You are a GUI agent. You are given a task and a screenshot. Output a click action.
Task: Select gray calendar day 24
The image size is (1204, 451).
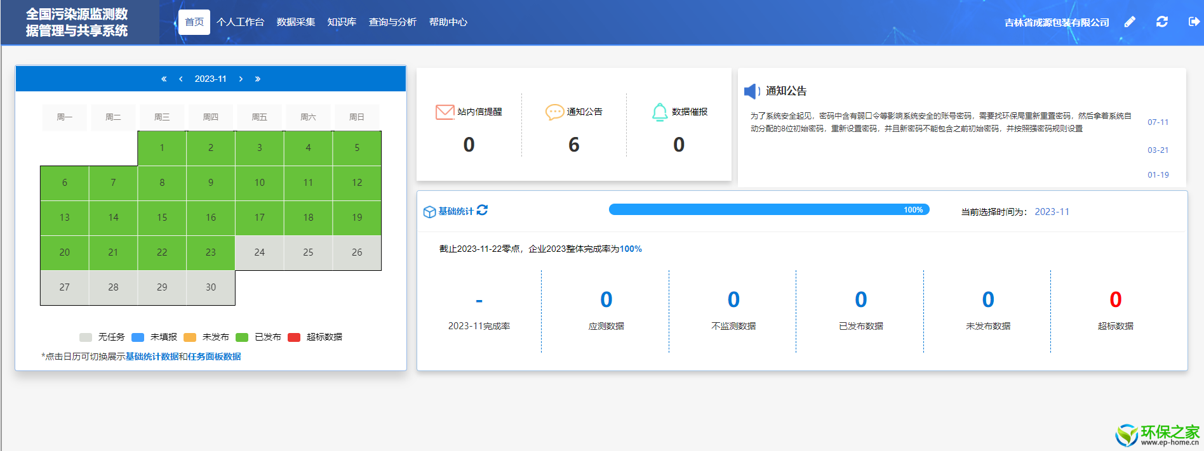click(x=260, y=253)
